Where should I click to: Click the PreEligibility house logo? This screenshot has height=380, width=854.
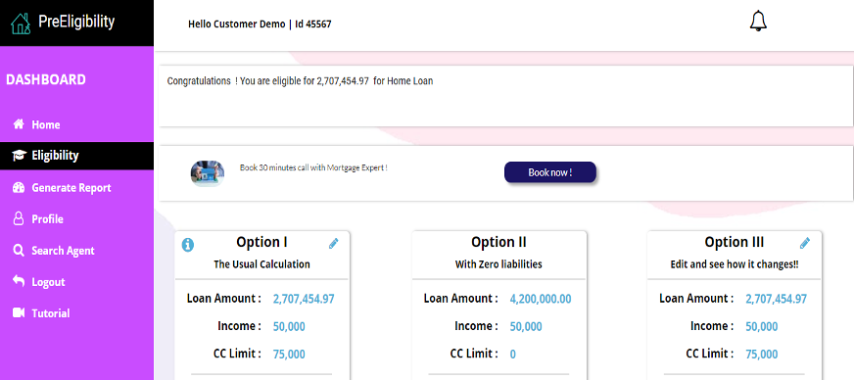[21, 24]
